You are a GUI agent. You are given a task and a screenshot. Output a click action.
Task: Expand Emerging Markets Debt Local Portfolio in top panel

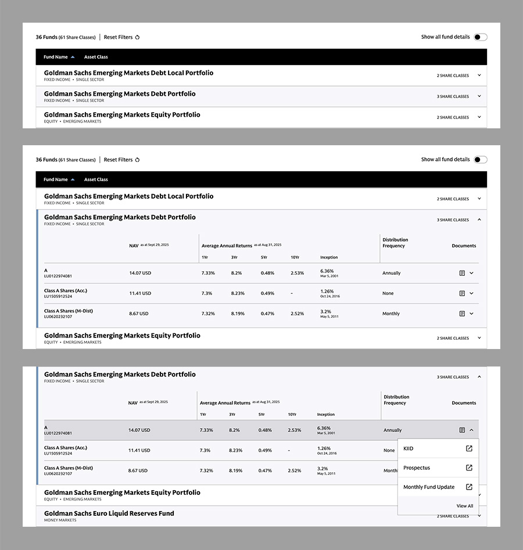coord(479,76)
